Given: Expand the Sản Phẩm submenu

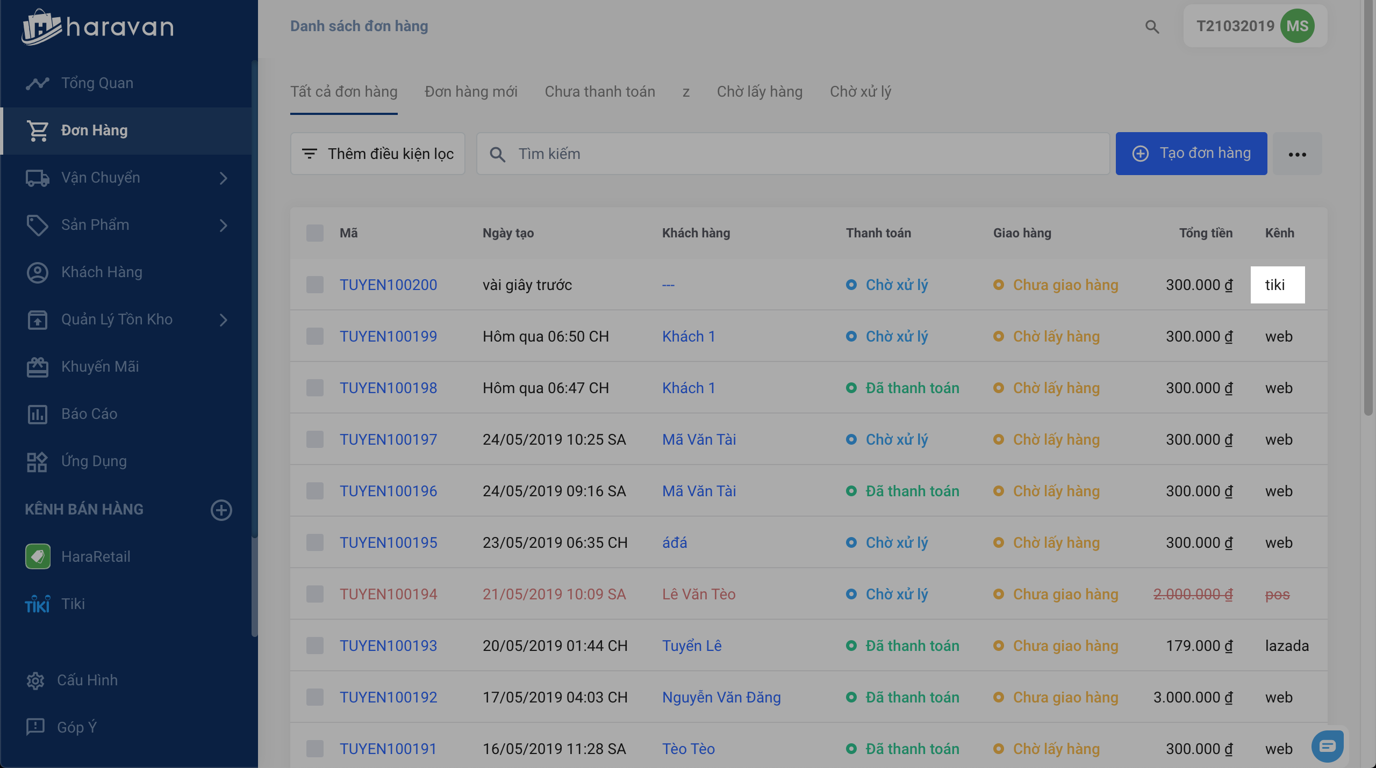Looking at the screenshot, I should 223,225.
